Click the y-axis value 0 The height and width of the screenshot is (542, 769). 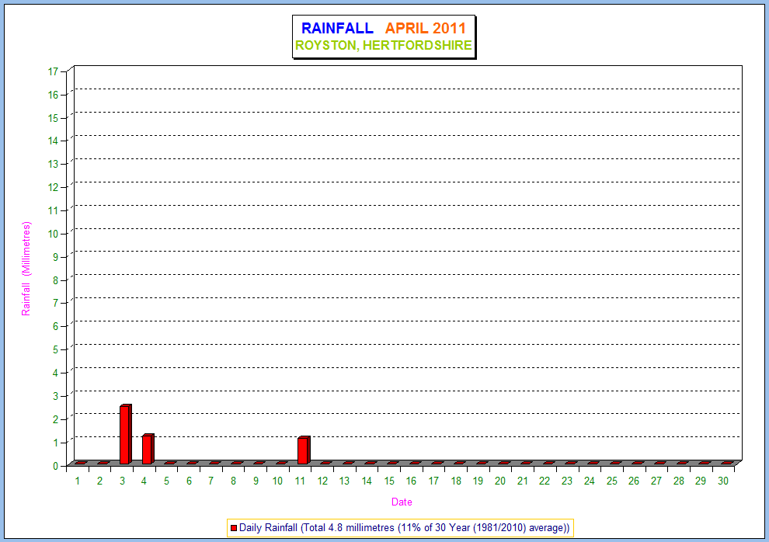[56, 466]
